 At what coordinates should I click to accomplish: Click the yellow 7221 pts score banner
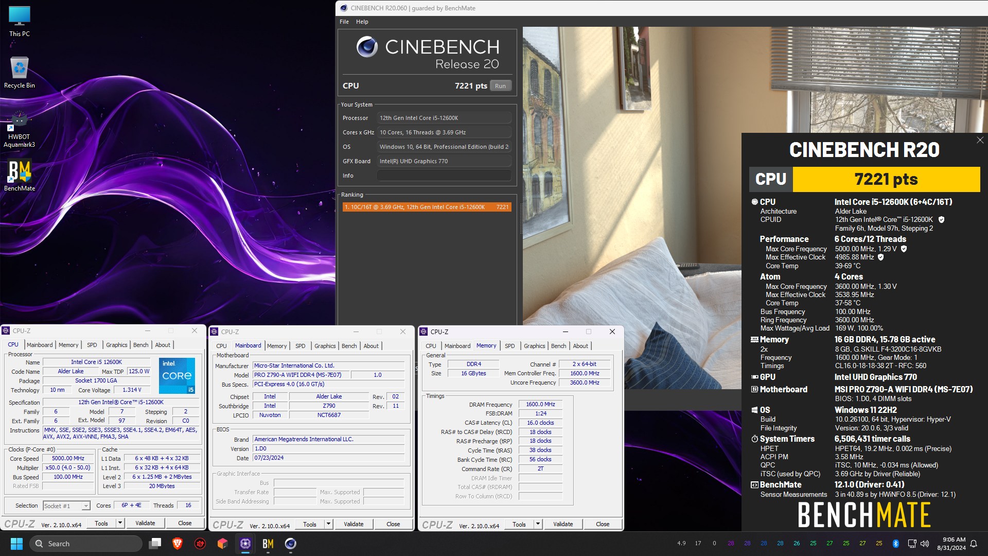coord(886,179)
